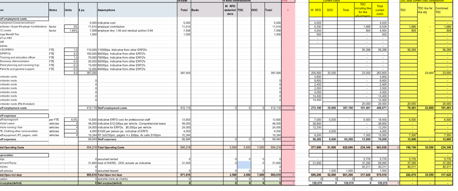
Task: Click the 408,671 total current costs cell
Action: click(380, 108)
